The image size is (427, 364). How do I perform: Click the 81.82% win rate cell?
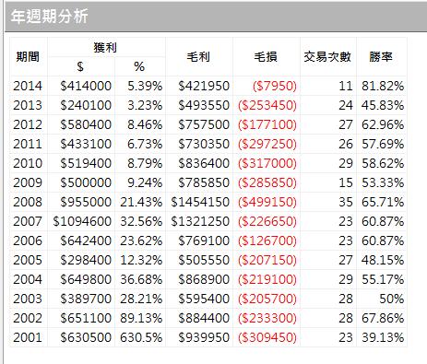pyautogui.click(x=383, y=86)
